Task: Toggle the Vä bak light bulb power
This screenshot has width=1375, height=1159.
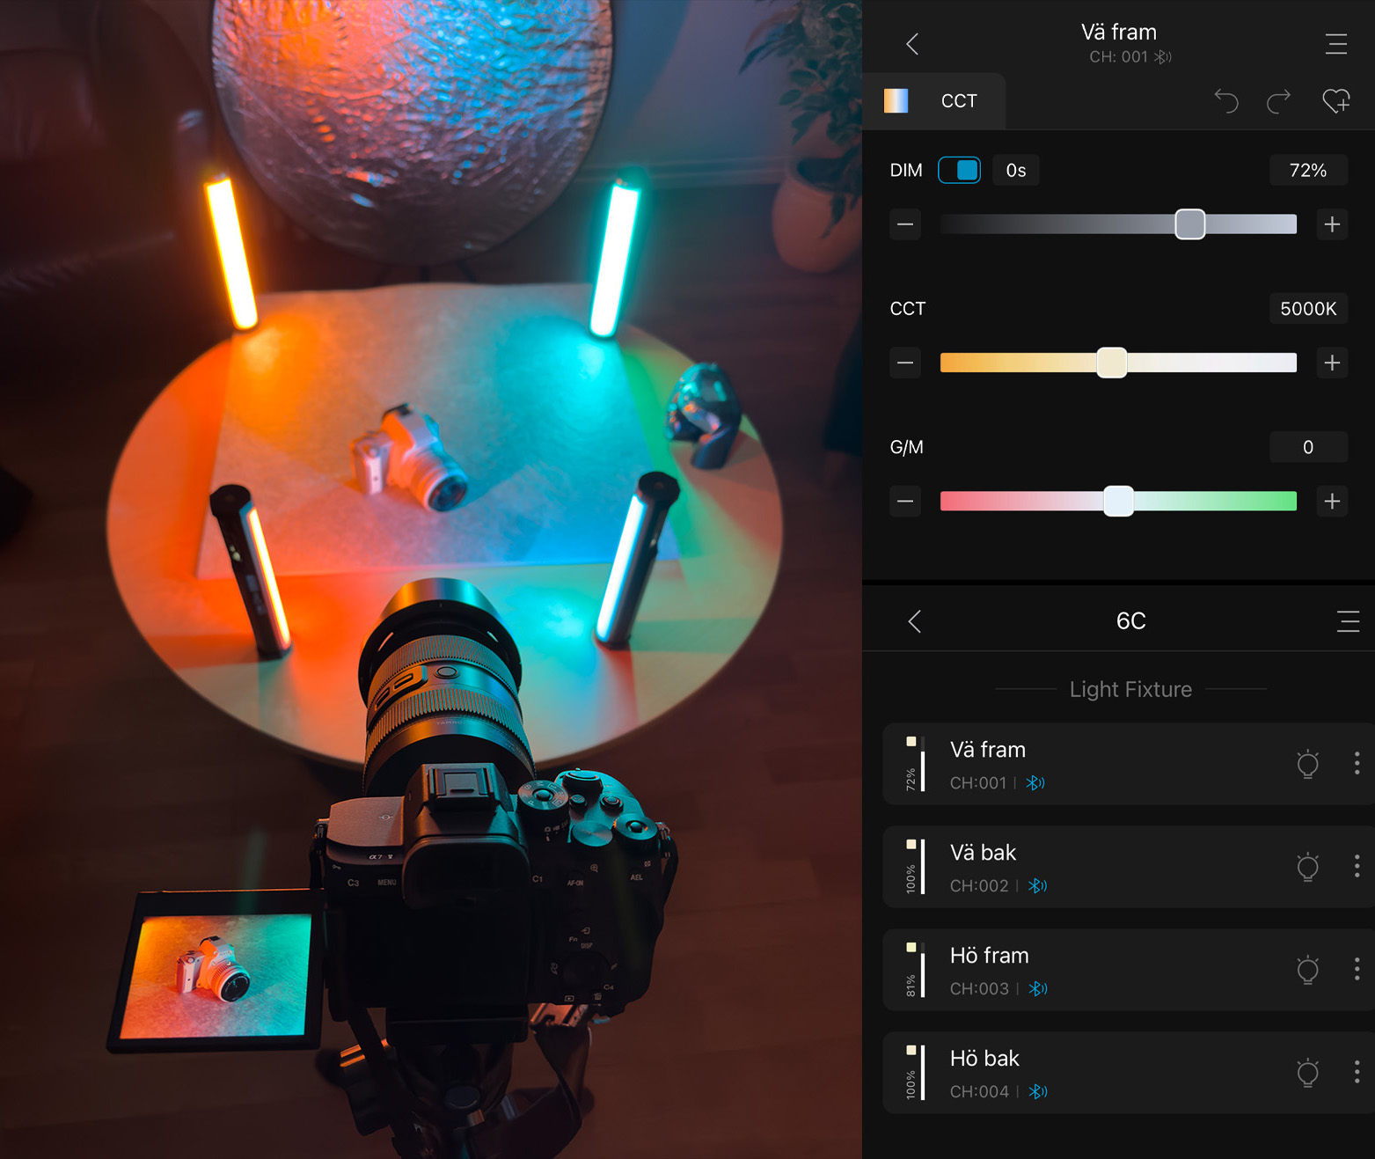Action: coord(1307,867)
